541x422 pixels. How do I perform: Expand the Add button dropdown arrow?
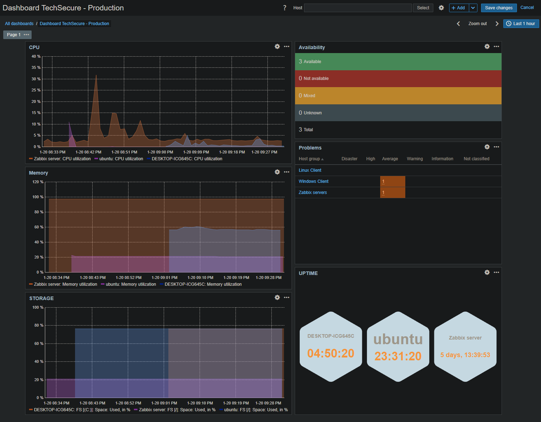[473, 8]
